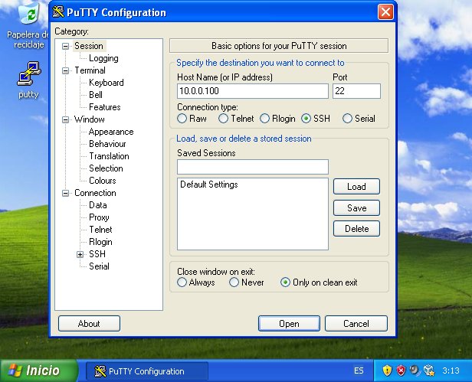Select the PuTTY Configuration taskbar button
This screenshot has width=472, height=382.
pos(147,371)
